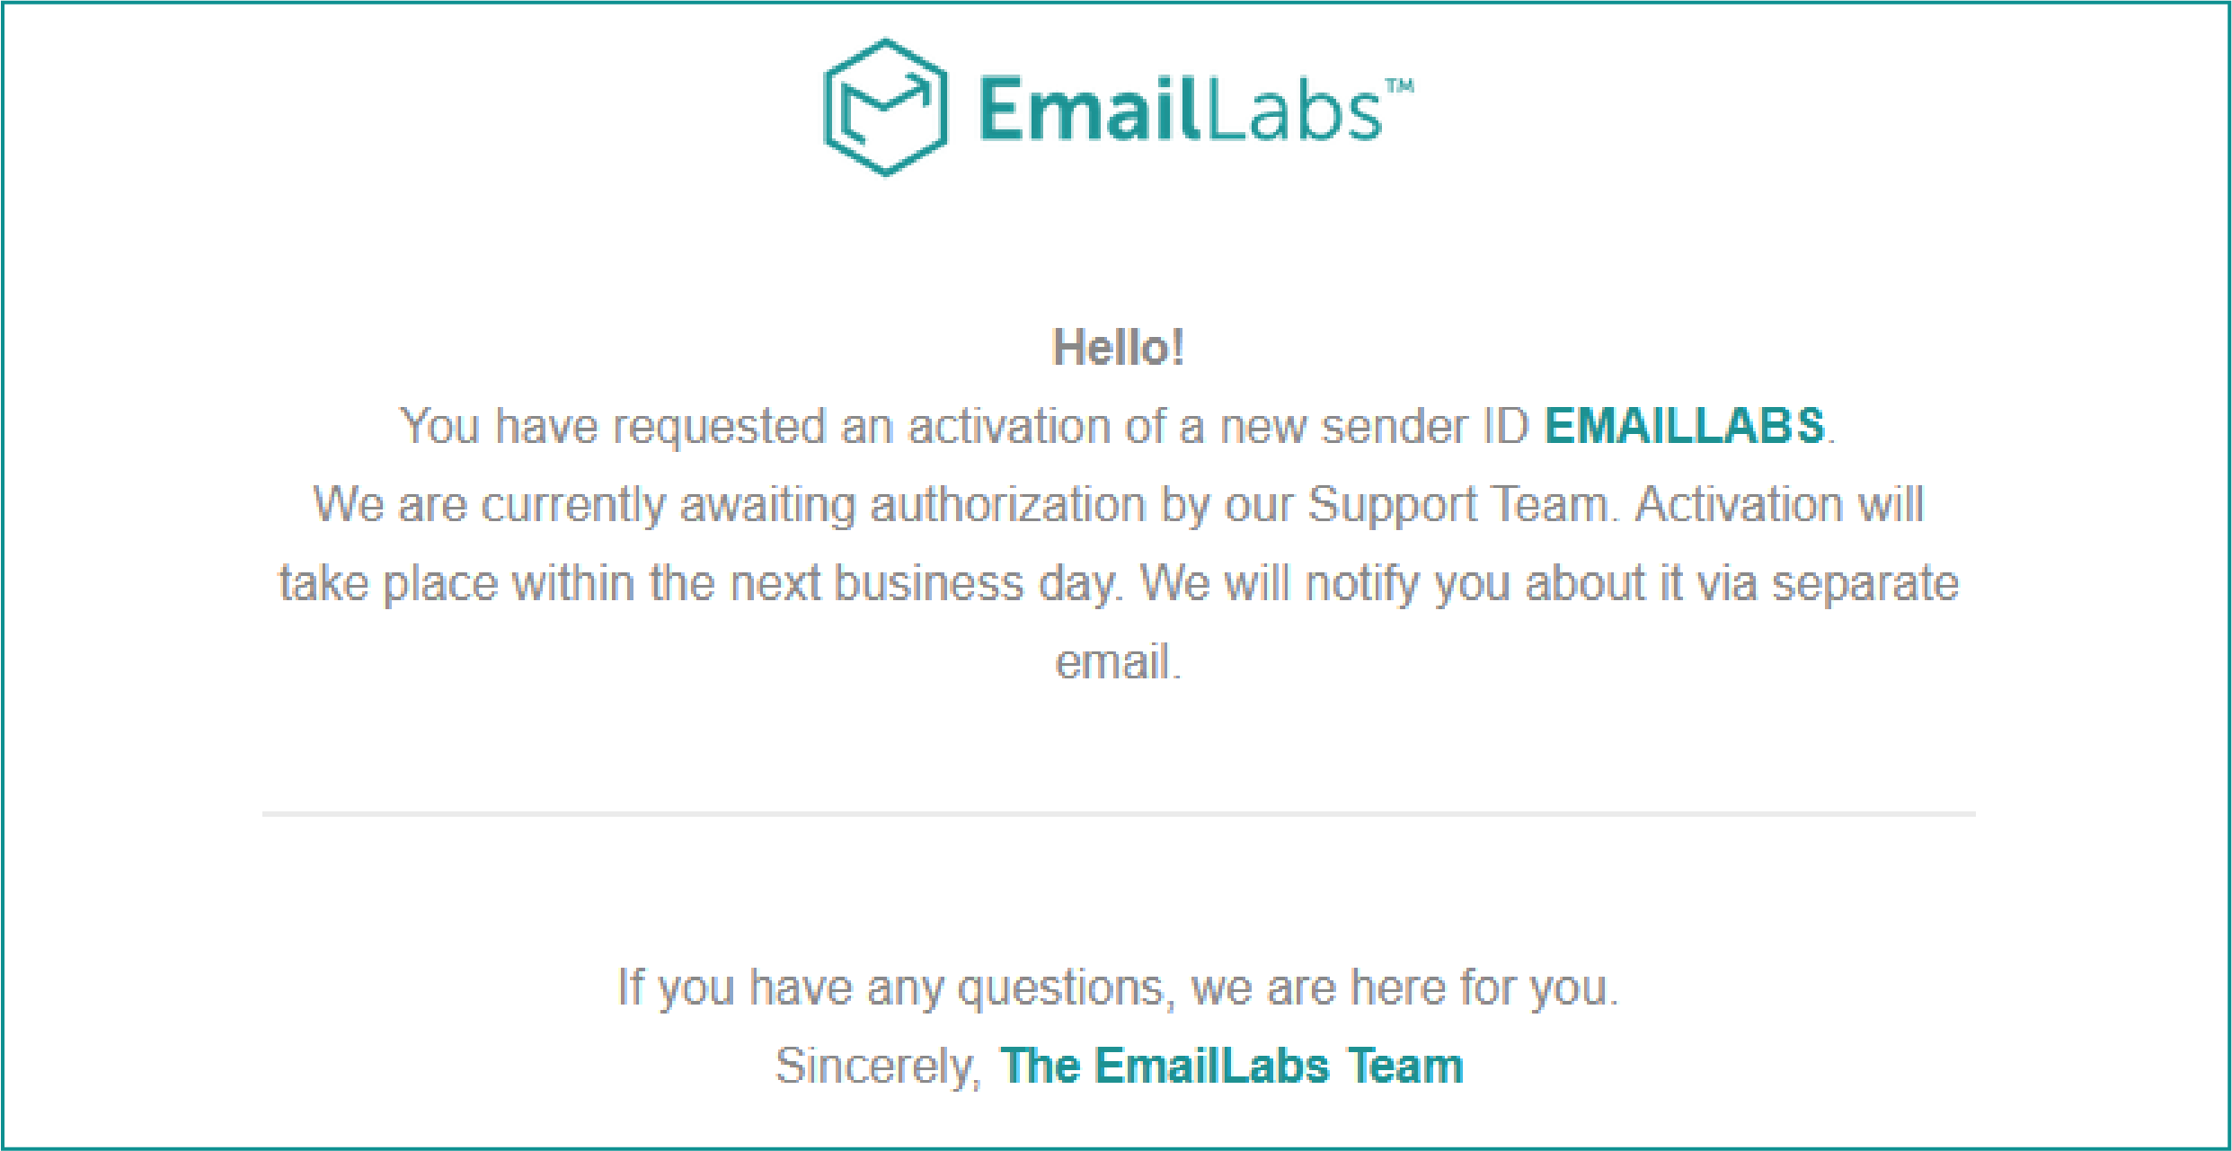Screen dimensions: 2232x1151
Task: Click the word "Sincerely," in the sign-off
Action: [x=878, y=1067]
